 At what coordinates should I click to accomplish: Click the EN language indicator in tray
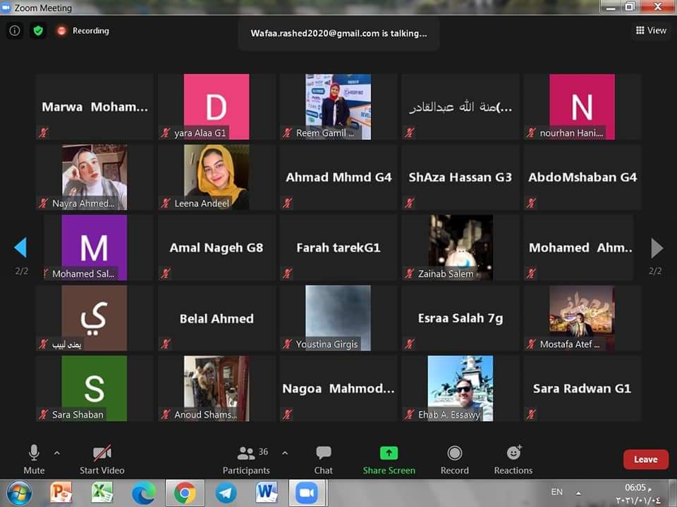tap(556, 492)
